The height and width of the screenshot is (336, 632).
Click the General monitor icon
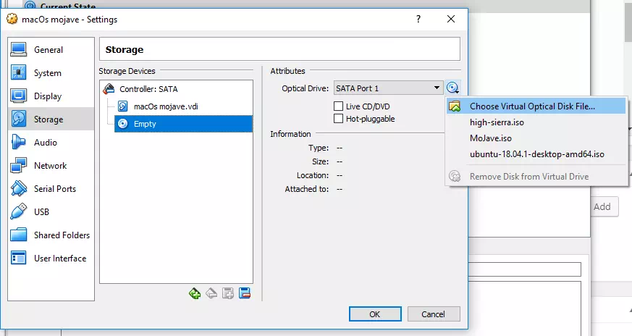(19, 50)
